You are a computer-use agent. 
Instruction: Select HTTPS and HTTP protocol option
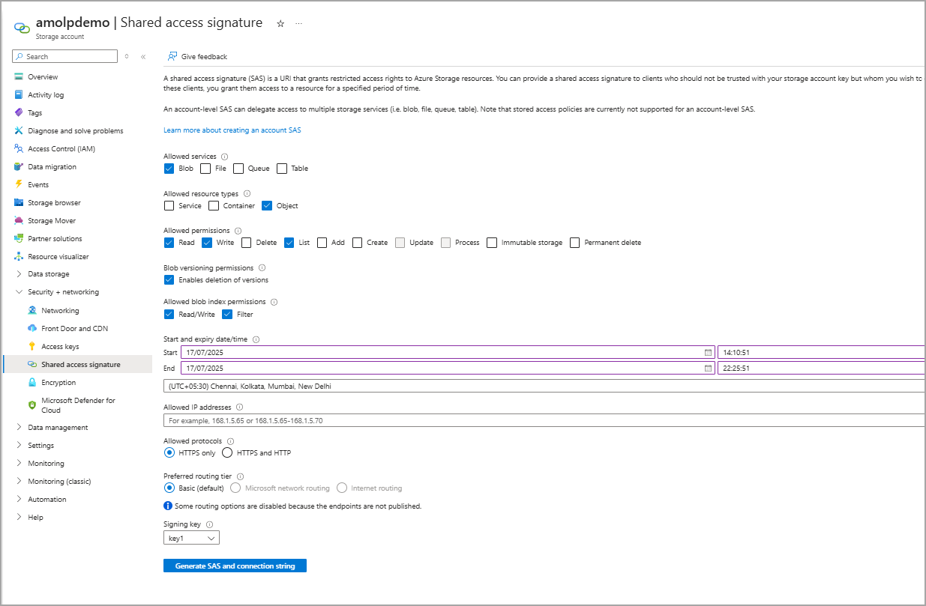pos(227,452)
